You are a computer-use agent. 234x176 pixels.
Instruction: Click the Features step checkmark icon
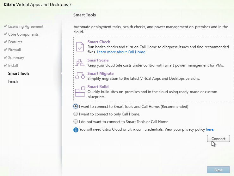pyautogui.click(x=5, y=42)
